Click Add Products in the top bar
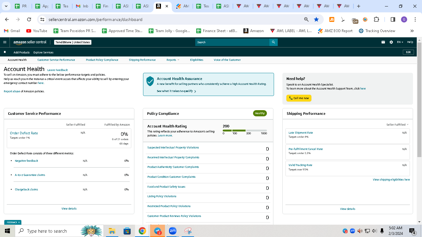The image size is (422, 237). pos(22,52)
